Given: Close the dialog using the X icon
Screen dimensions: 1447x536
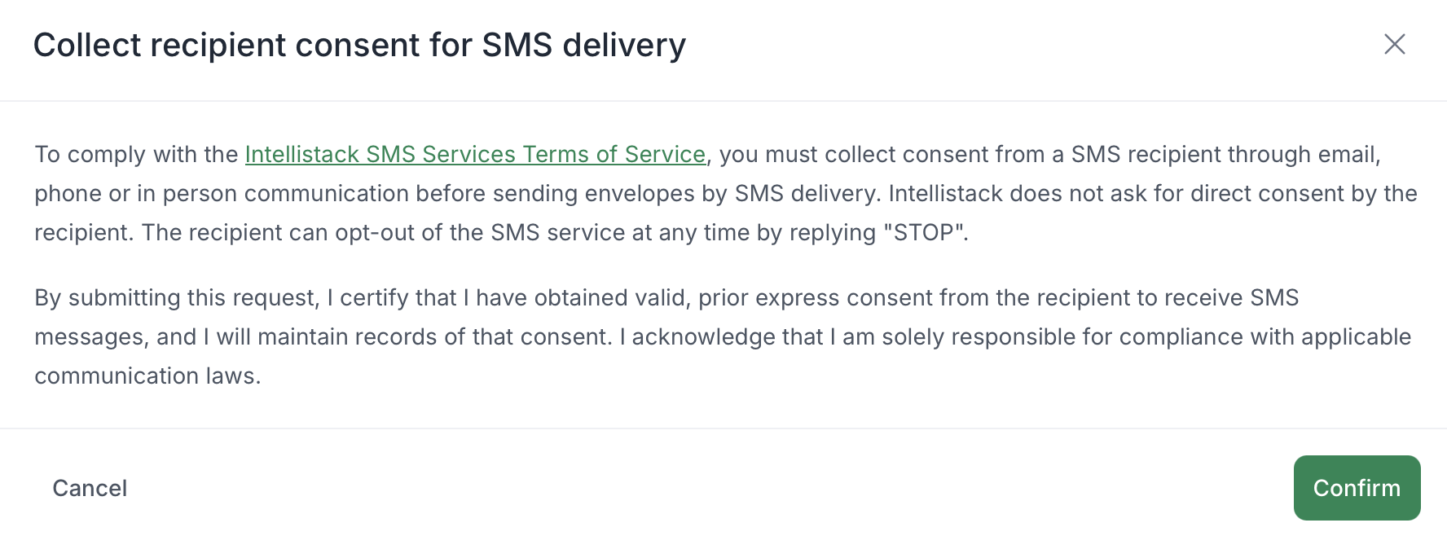Looking at the screenshot, I should [1394, 44].
